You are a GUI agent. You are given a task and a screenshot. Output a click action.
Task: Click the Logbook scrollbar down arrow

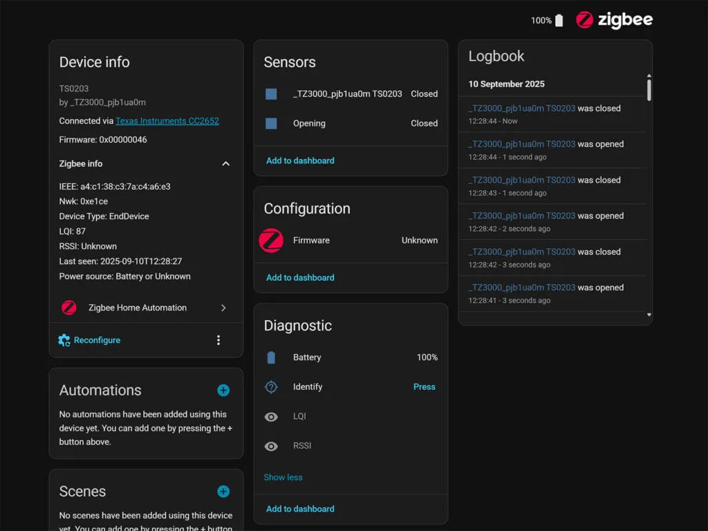649,315
